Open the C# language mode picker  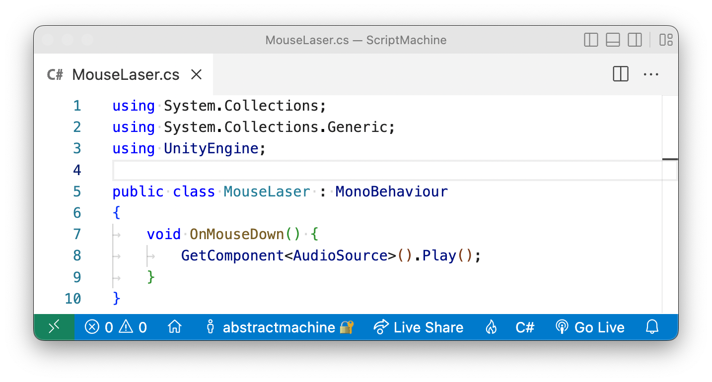click(525, 327)
